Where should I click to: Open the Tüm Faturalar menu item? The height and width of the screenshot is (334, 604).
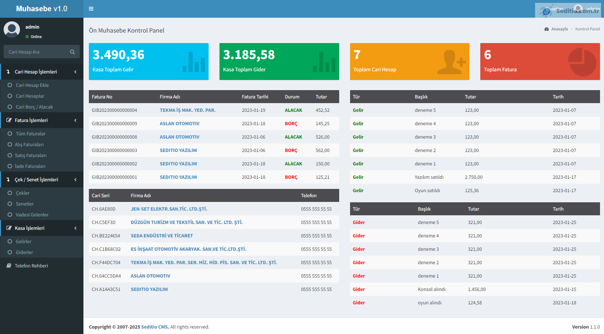point(30,134)
